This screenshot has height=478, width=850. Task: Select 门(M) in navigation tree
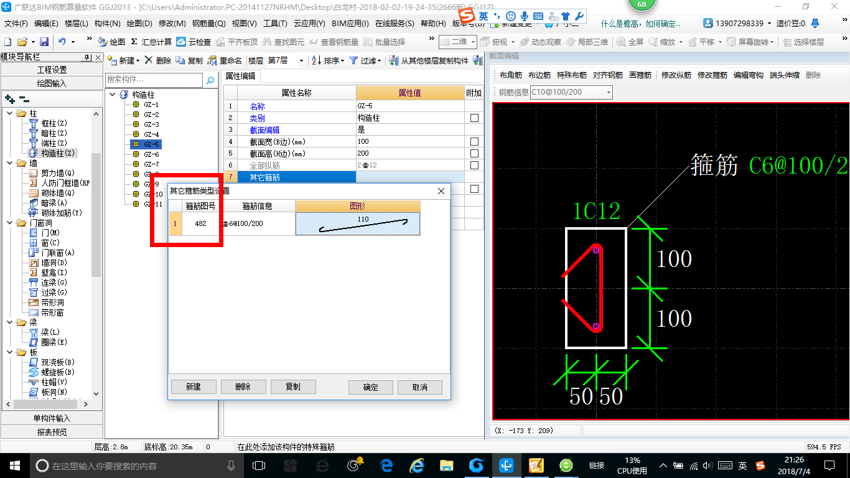[x=44, y=233]
